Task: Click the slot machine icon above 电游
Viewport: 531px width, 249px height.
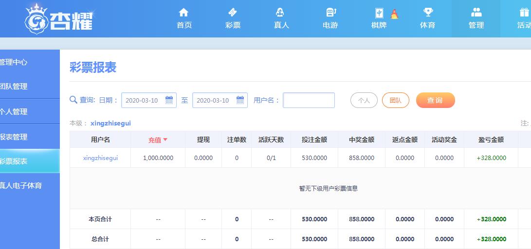Action: pos(330,13)
